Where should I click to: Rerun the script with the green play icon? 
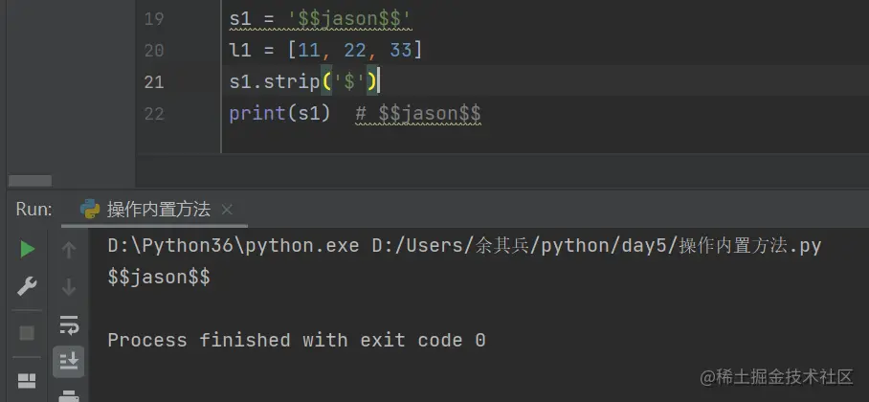click(27, 250)
